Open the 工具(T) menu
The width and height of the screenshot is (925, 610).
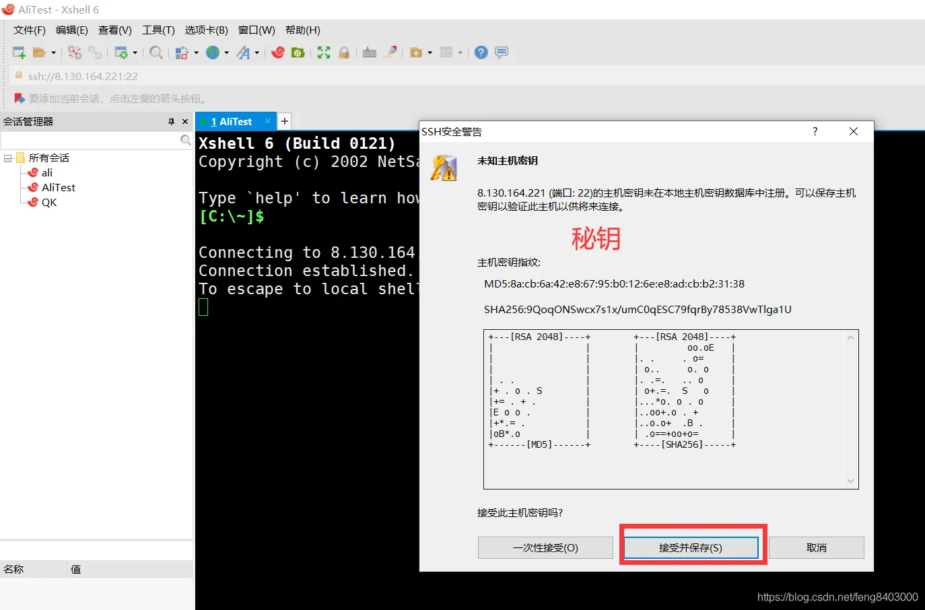click(158, 30)
